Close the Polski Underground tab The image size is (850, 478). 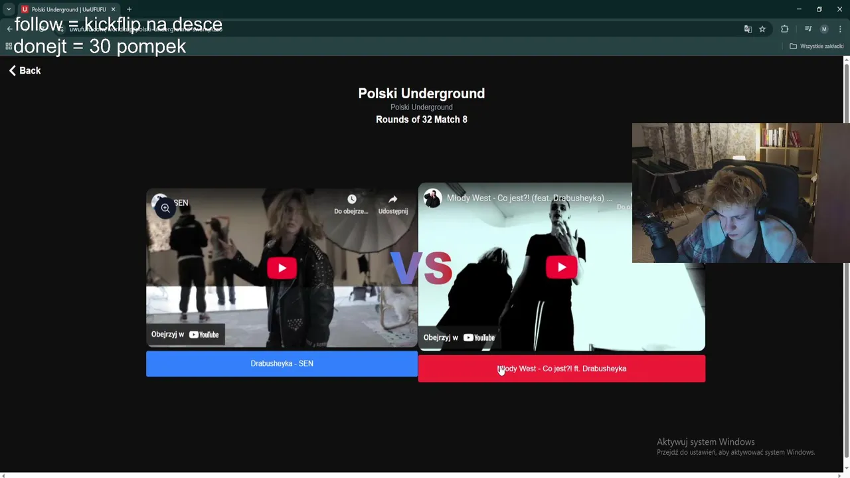(x=114, y=9)
